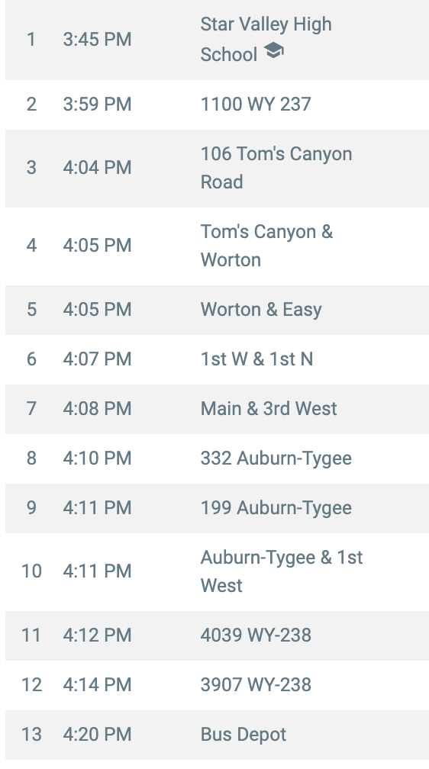Click the graduation cap school icon

click(273, 50)
